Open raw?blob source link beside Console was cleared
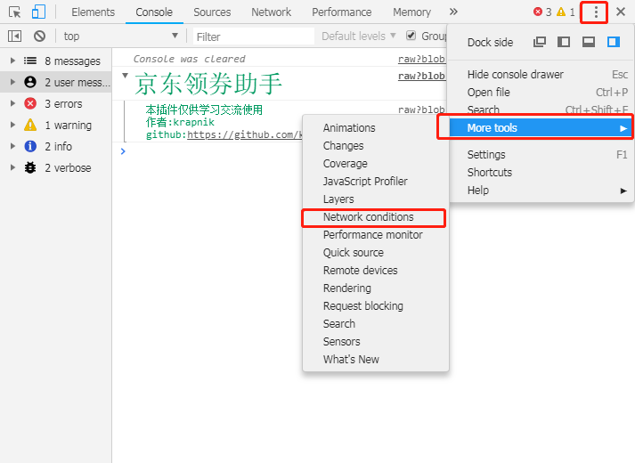Viewport: 635px width, 463px height. tap(421, 59)
